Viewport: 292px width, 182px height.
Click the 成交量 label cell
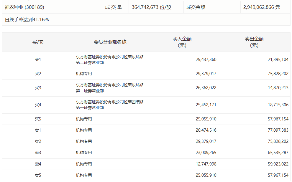(114, 7)
